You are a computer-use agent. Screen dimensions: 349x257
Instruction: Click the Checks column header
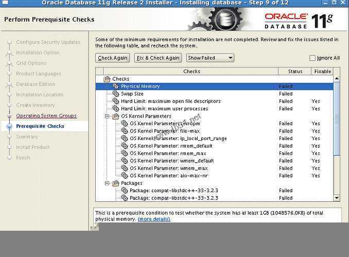[191, 71]
